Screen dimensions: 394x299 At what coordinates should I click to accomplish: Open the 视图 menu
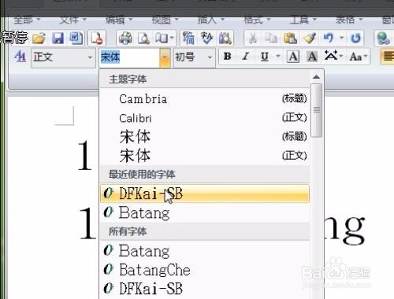pyautogui.click(x=165, y=20)
